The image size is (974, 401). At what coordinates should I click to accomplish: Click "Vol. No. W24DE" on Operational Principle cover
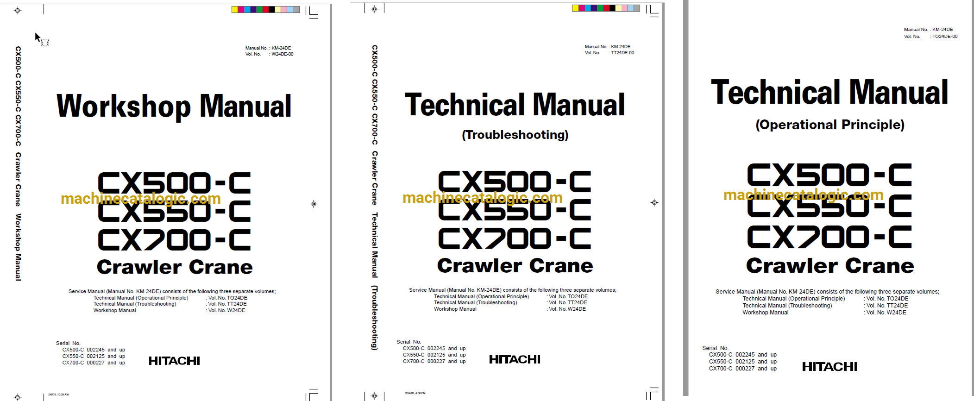pyautogui.click(x=886, y=313)
